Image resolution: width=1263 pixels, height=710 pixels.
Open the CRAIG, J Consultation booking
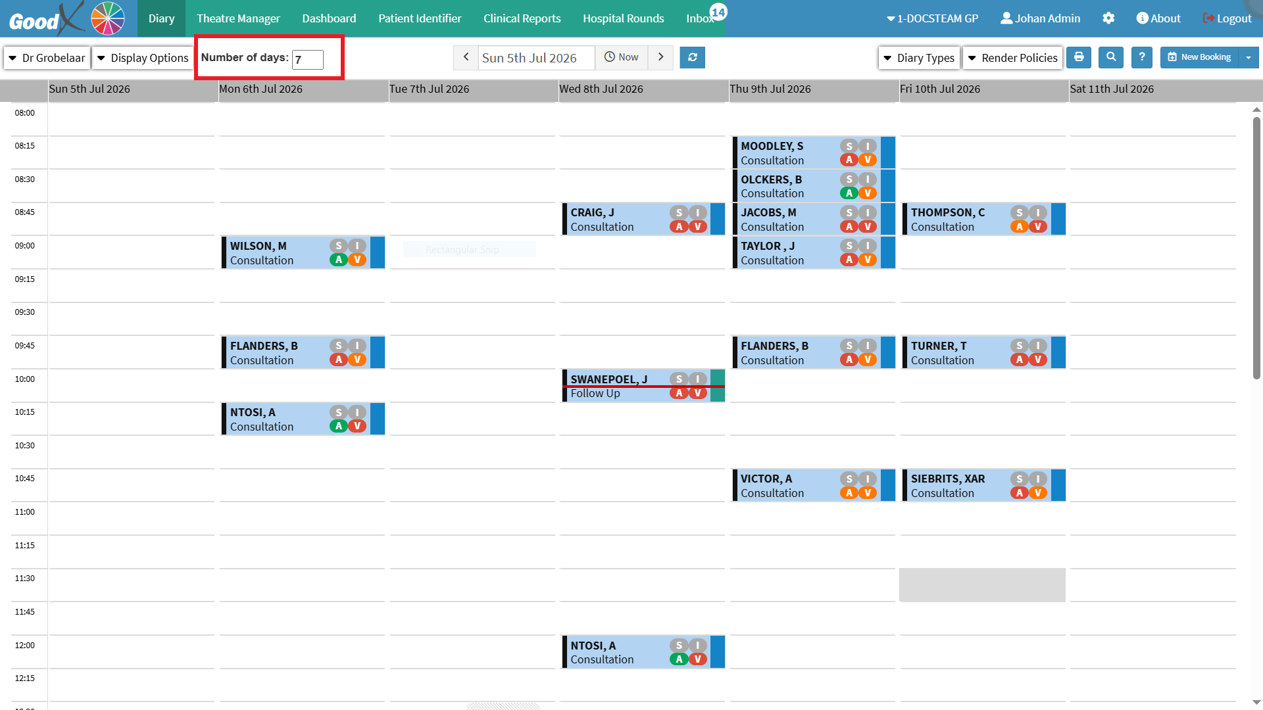(x=643, y=219)
